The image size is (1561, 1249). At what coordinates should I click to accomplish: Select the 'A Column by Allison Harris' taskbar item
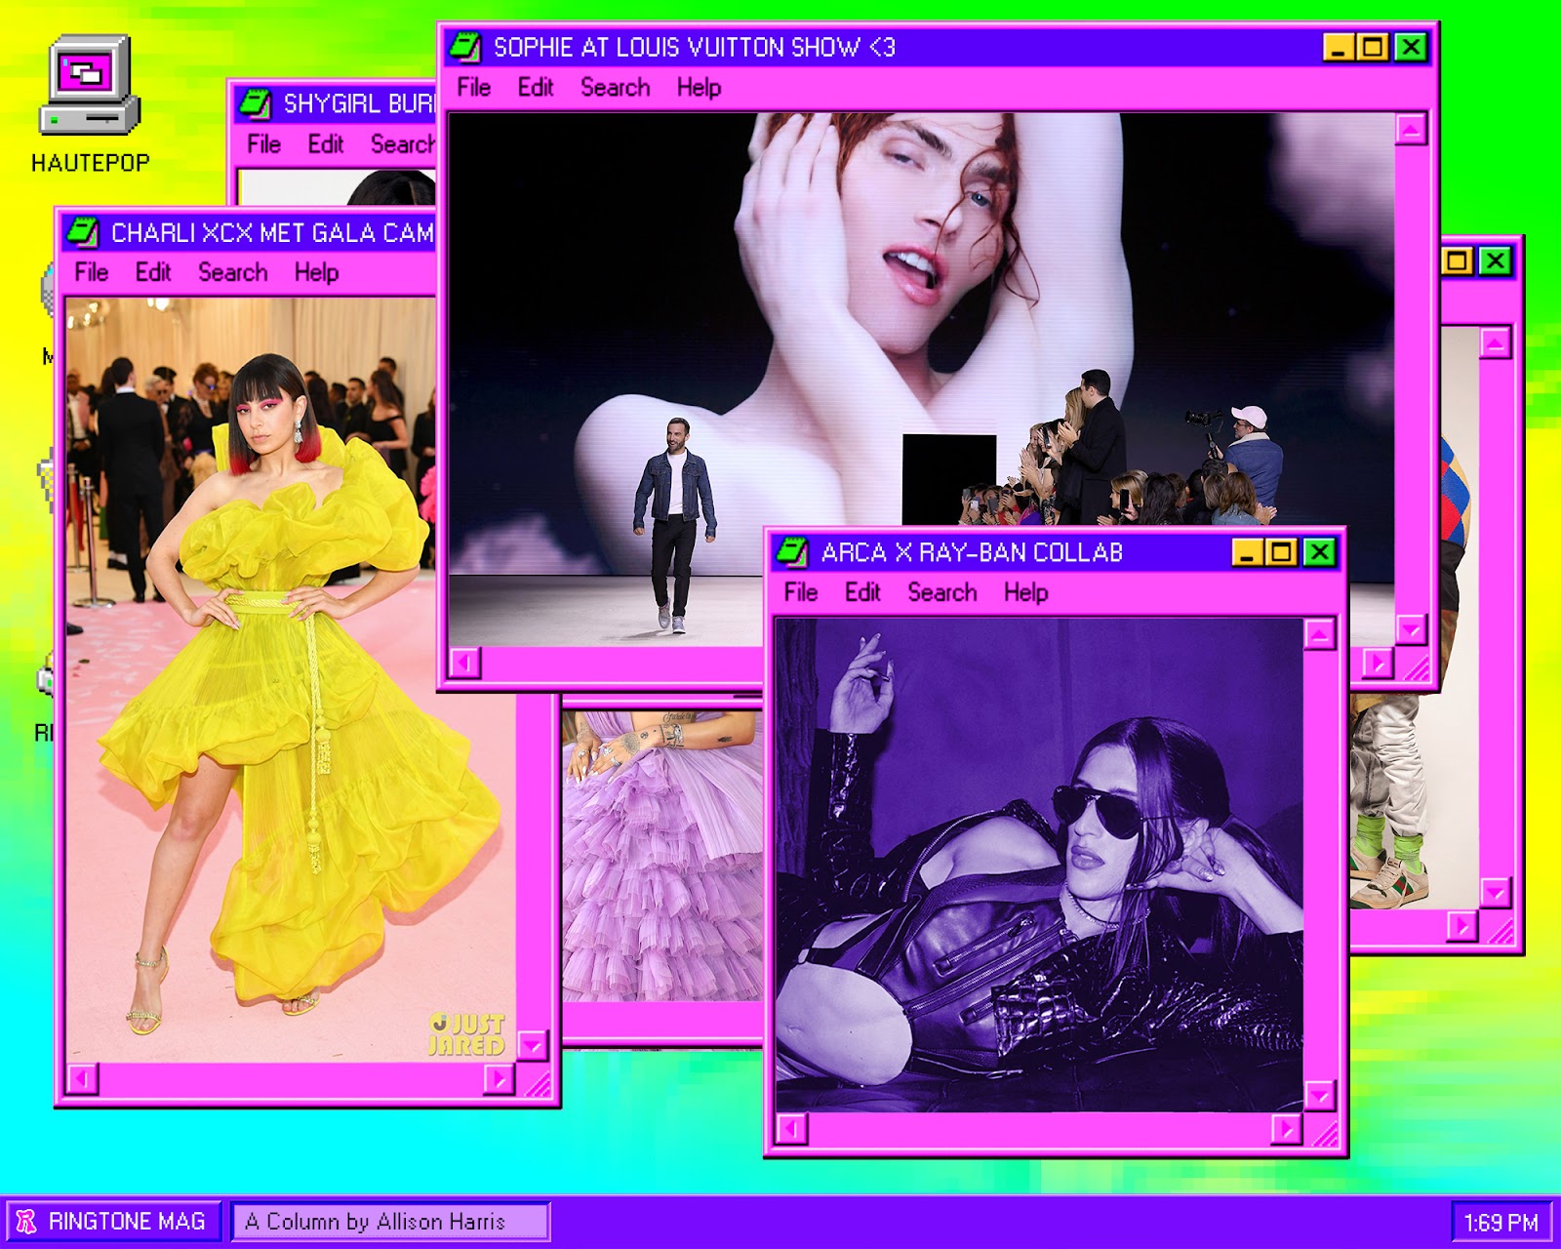(391, 1222)
